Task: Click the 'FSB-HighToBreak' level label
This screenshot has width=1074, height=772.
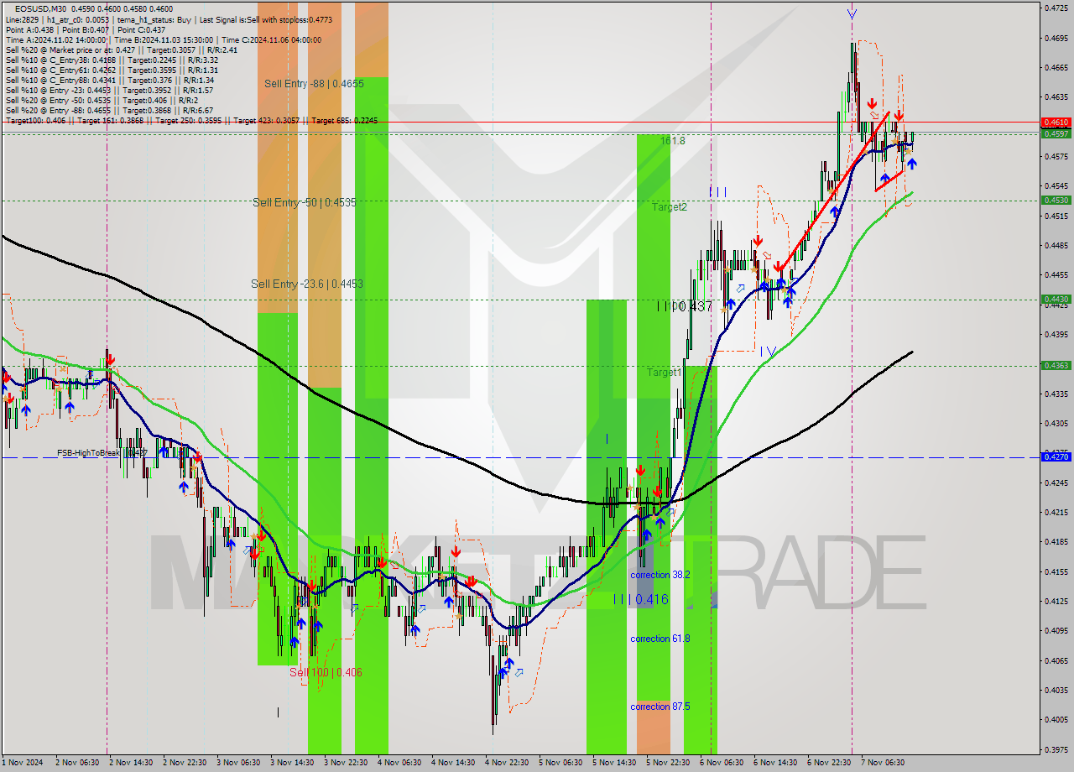Action: click(x=102, y=452)
